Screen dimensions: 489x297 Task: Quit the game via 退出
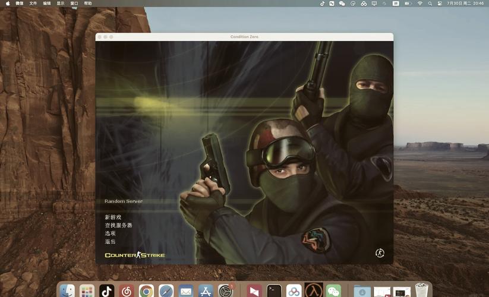click(x=111, y=242)
